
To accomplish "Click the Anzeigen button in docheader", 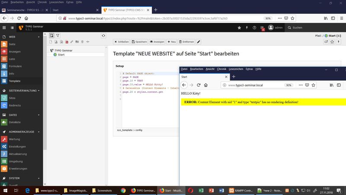I will point(157,42).
